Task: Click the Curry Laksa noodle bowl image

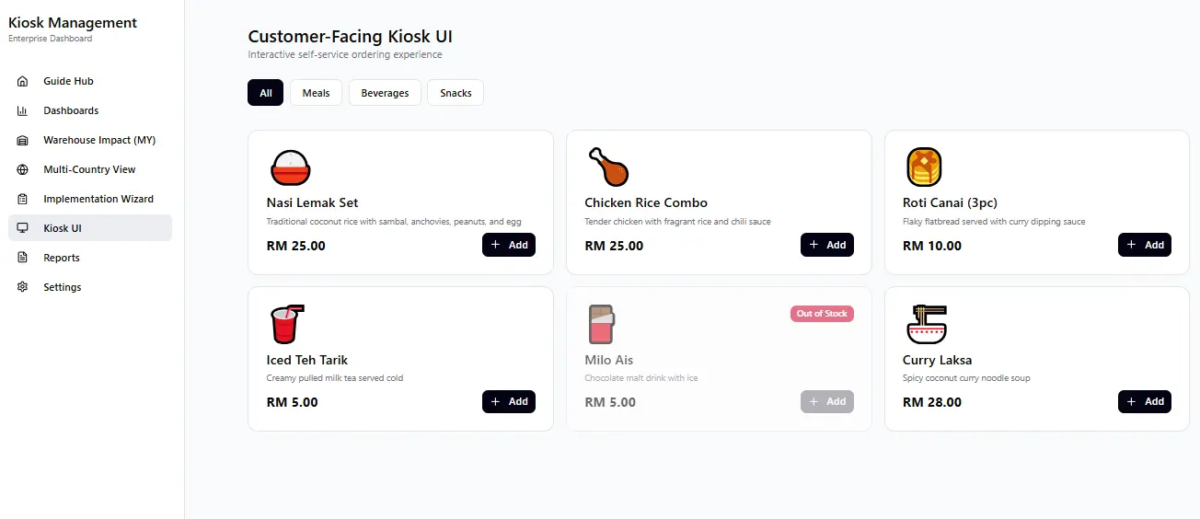Action: click(x=926, y=324)
